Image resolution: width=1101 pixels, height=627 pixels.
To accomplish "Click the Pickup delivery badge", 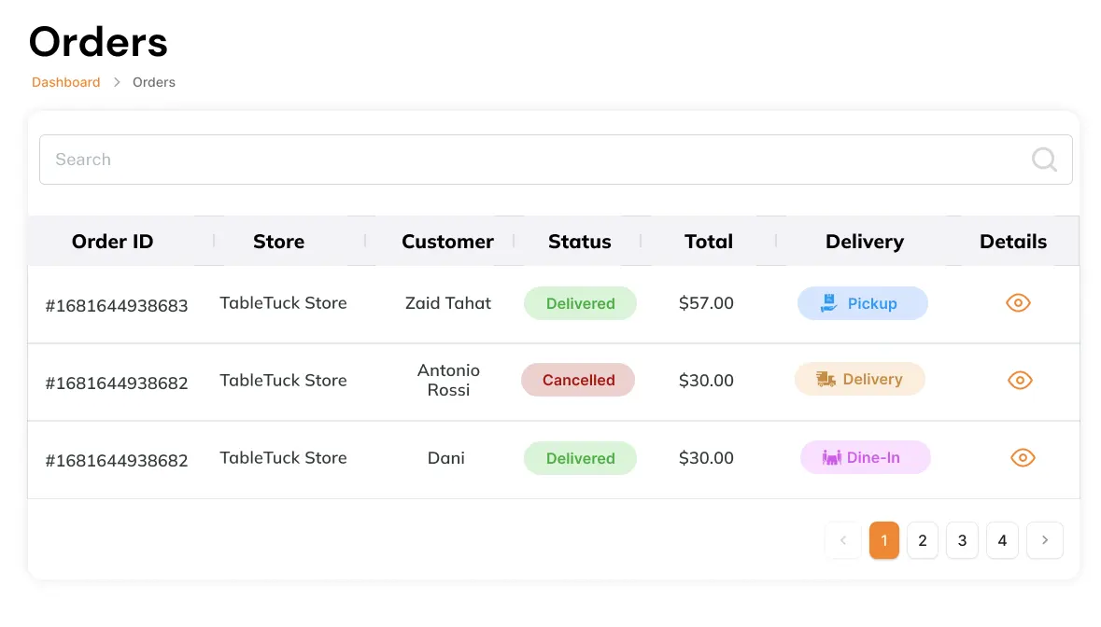I will pyautogui.click(x=862, y=303).
